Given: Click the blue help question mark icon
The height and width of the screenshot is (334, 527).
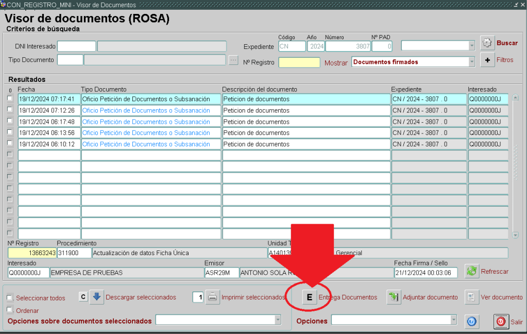Looking at the screenshot, I should [x=471, y=322].
